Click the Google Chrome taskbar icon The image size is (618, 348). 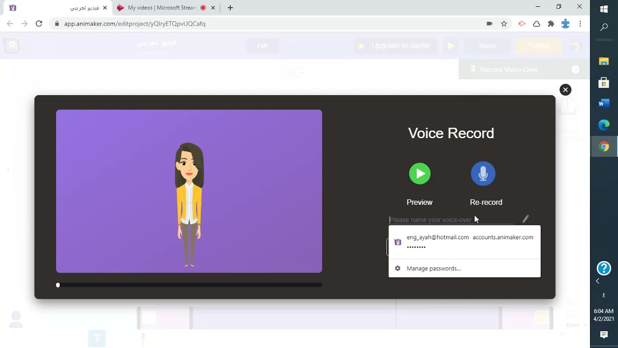[x=604, y=147]
